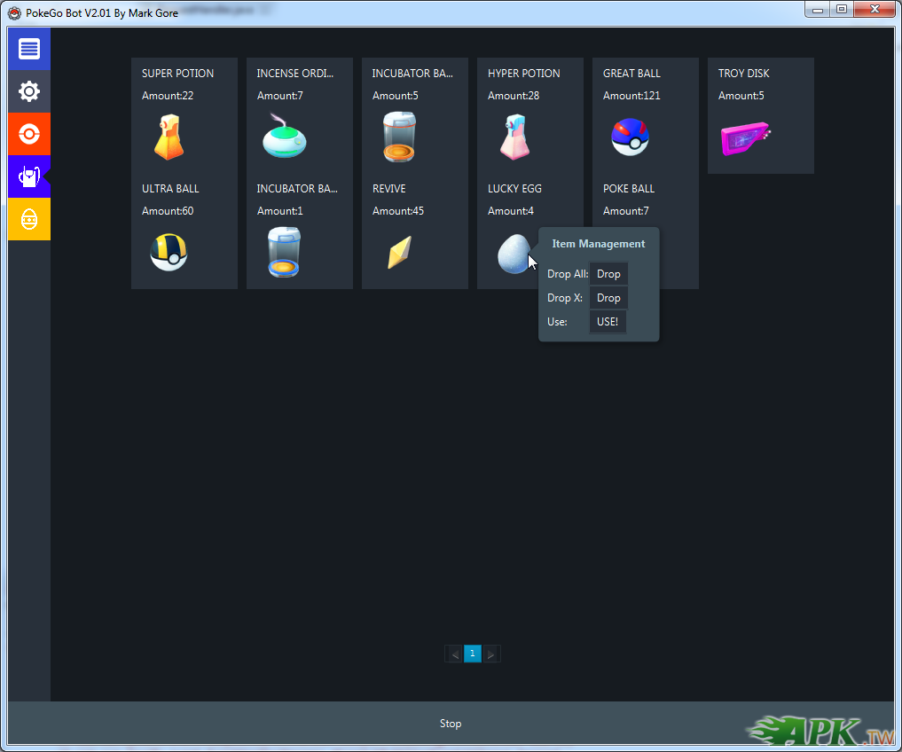Click the Drop button beside Drop All
The width and height of the screenshot is (902, 752).
coord(608,274)
